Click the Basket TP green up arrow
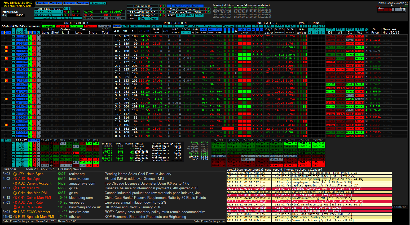The width and height of the screenshot is (410, 225). point(69,12)
